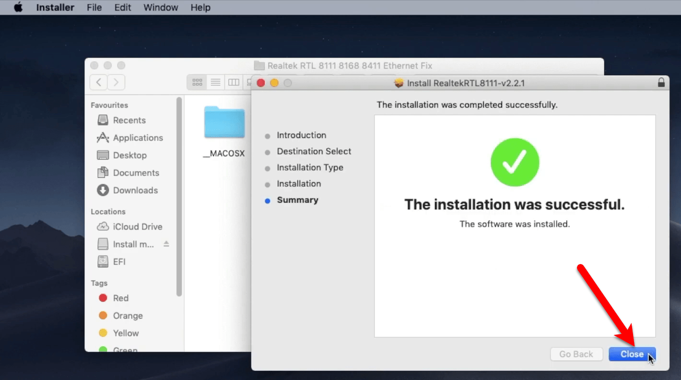681x380 pixels.
Task: Open the Help menu
Action: point(200,8)
